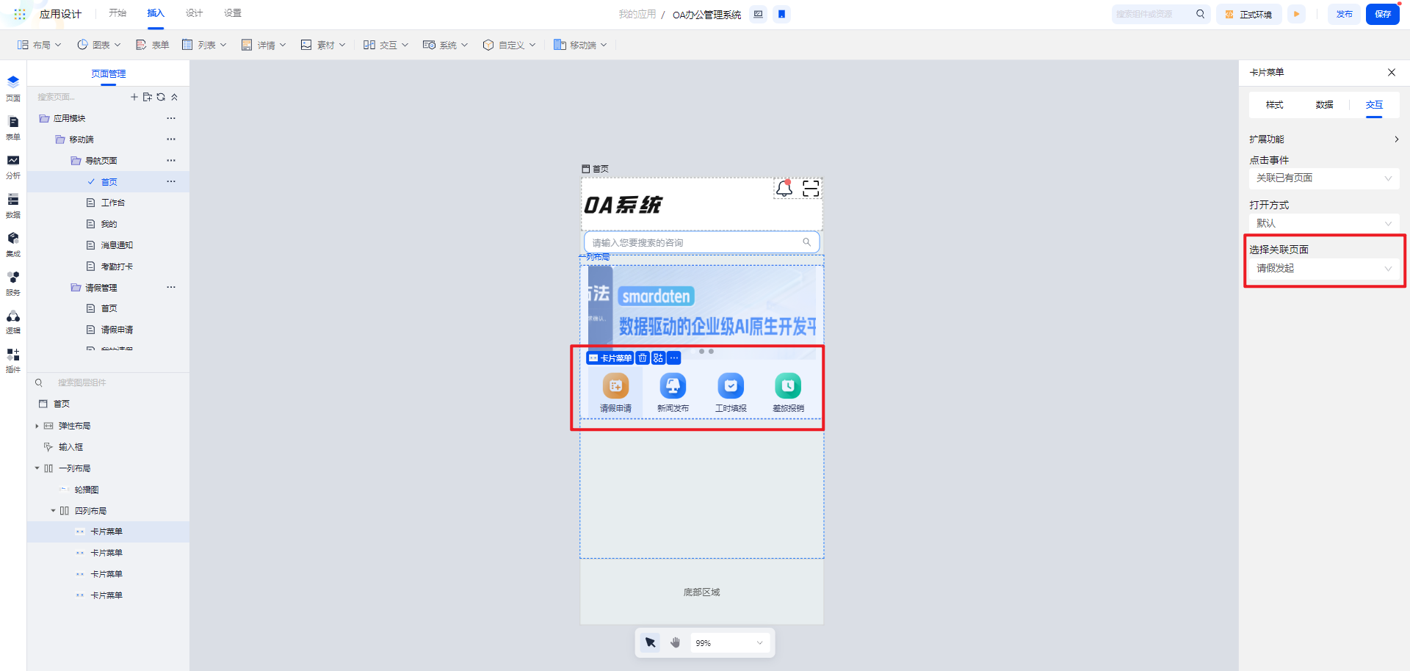Click the preview play button
The image size is (1410, 671).
coord(1297,14)
